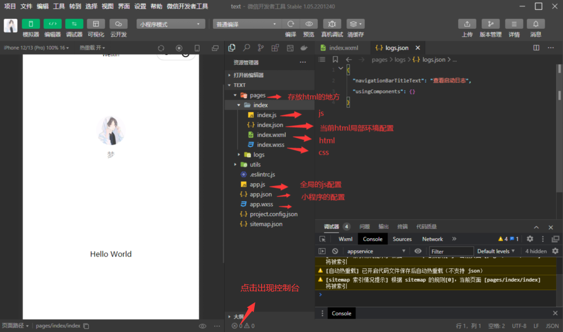Toggle the Editor (编辑器) panel button

(x=52, y=24)
